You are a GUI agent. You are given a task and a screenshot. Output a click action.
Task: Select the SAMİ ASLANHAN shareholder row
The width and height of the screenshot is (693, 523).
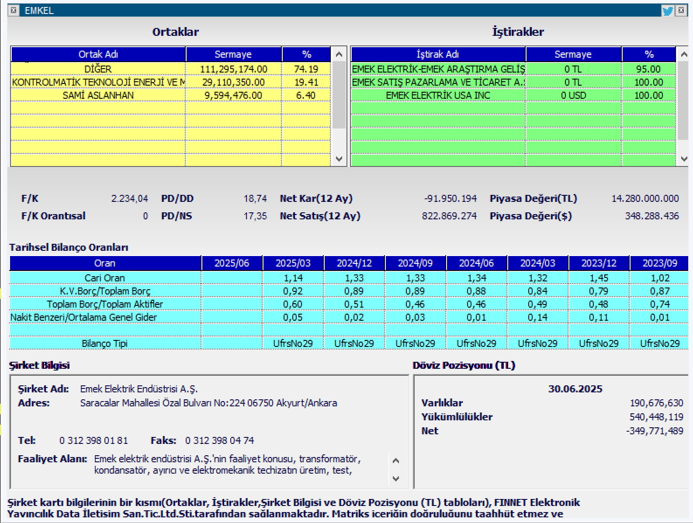click(170, 95)
